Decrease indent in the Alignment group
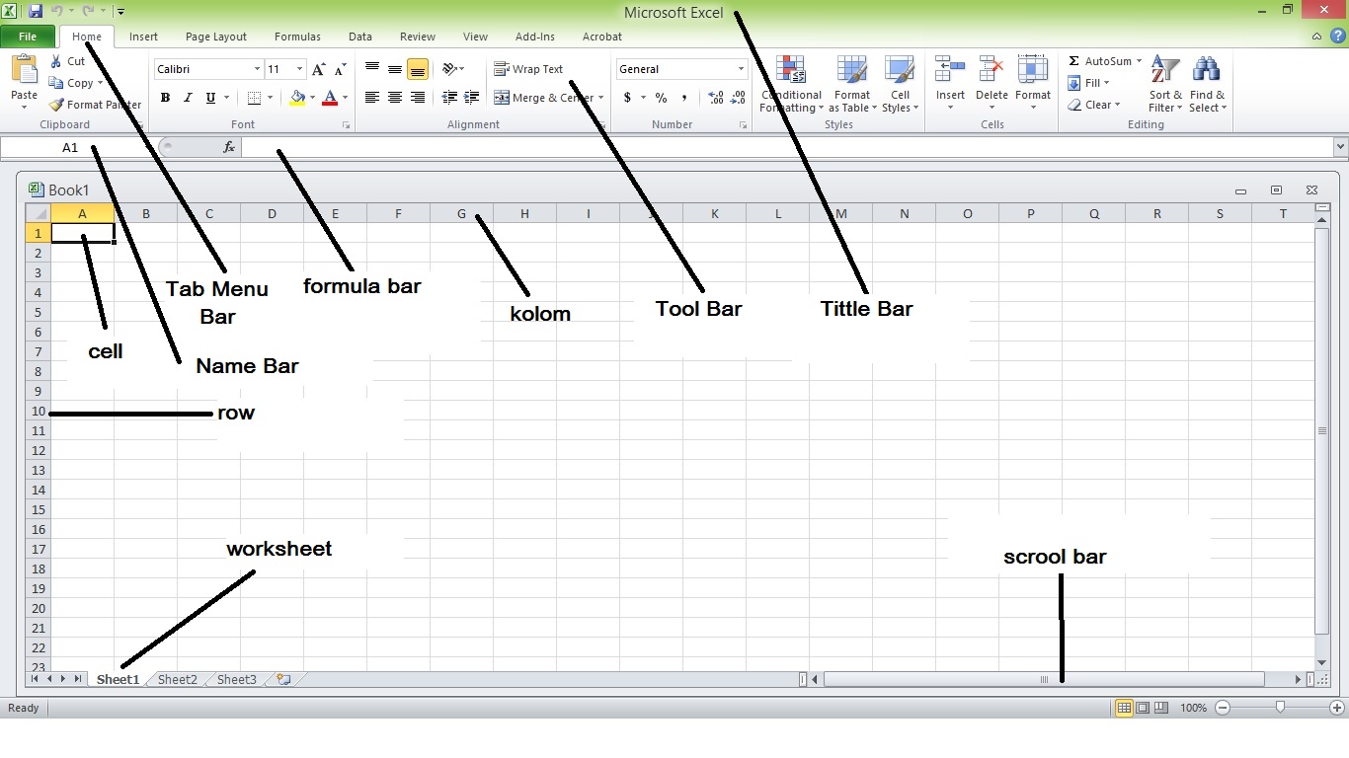The height and width of the screenshot is (758, 1349). [449, 98]
